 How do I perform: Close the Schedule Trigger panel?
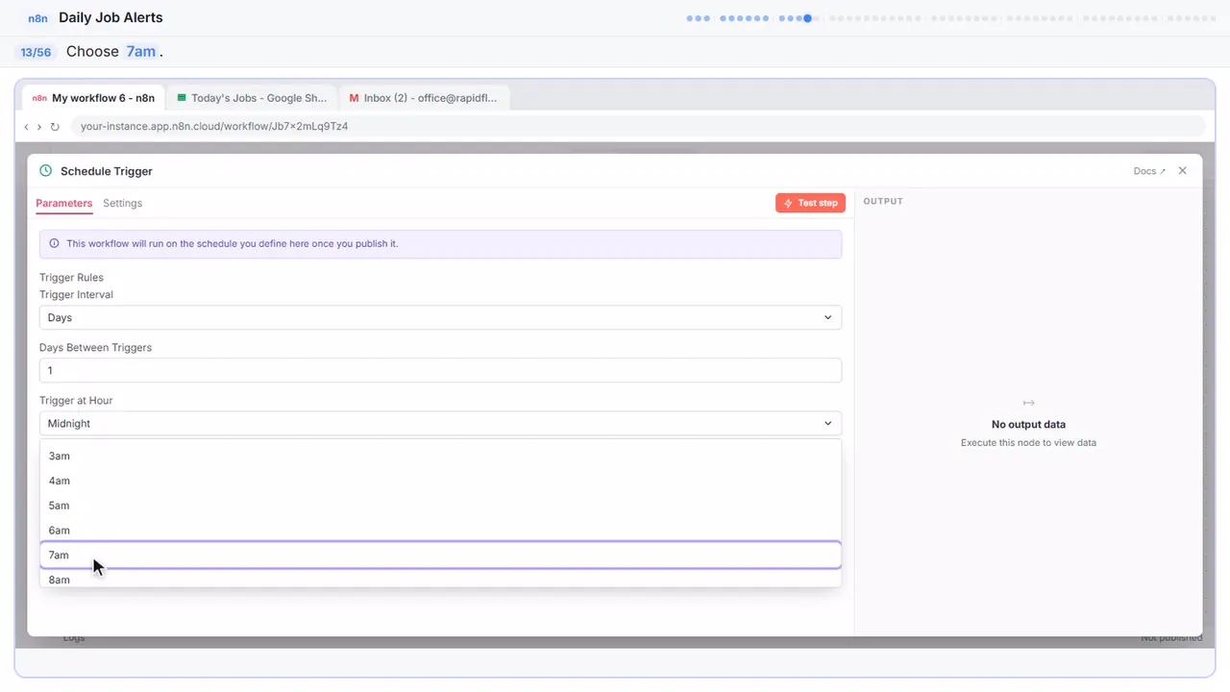coord(1183,170)
